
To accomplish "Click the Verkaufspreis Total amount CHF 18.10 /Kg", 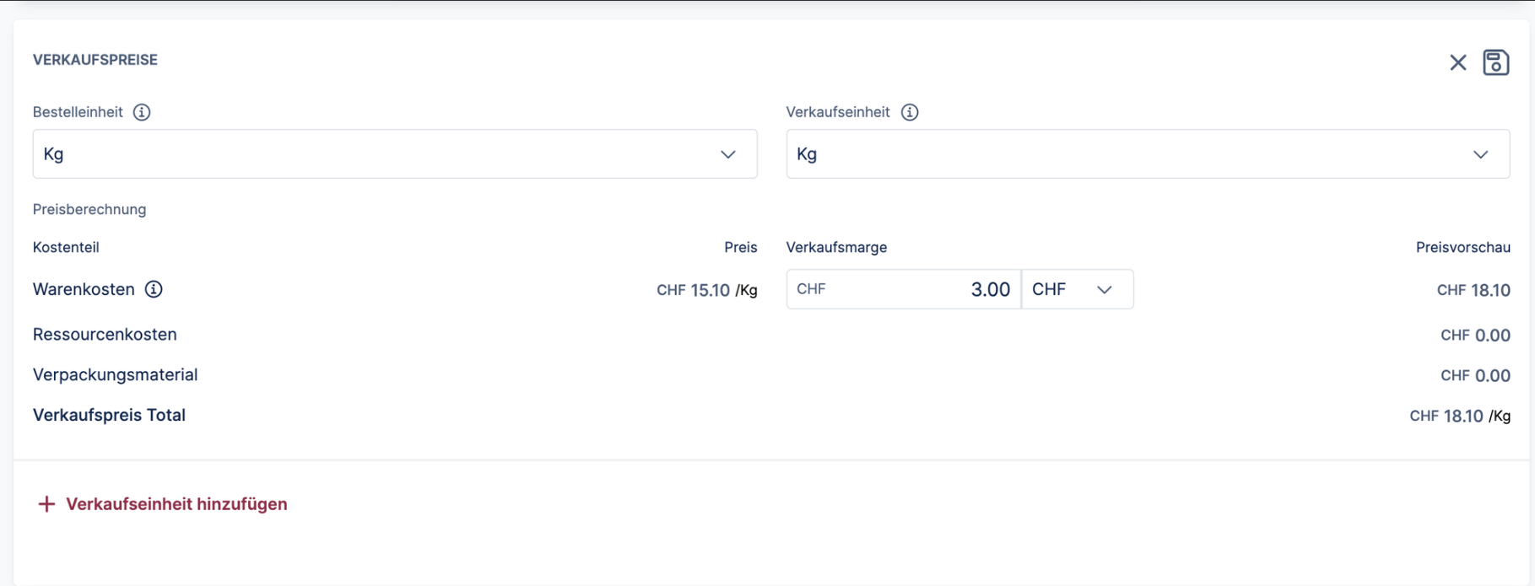I will pos(1459,416).
